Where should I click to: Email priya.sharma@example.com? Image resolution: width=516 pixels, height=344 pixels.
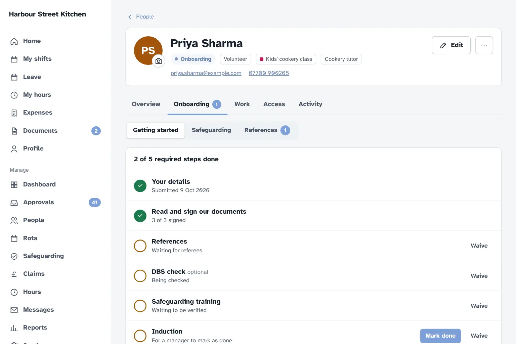tap(206, 73)
